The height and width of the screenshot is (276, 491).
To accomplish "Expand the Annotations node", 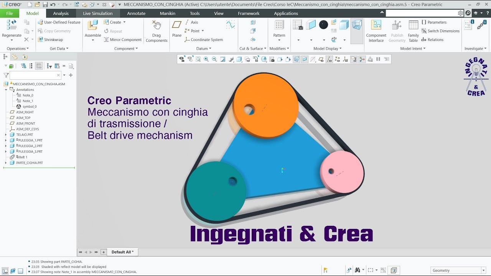I will click(6, 90).
